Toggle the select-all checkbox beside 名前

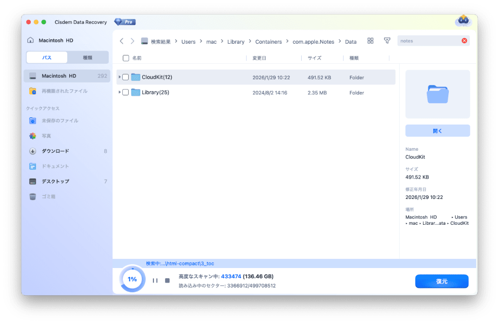point(126,58)
